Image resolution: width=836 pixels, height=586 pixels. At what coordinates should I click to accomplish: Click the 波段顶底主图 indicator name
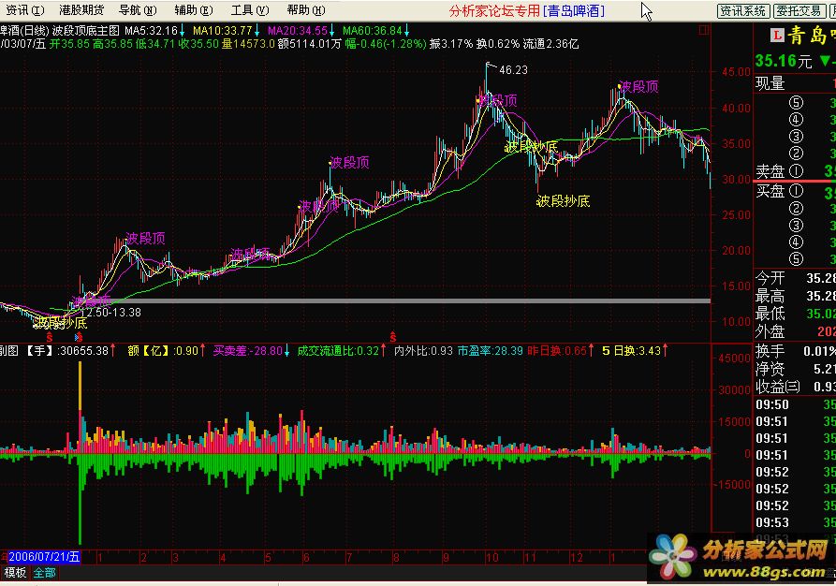point(86,31)
